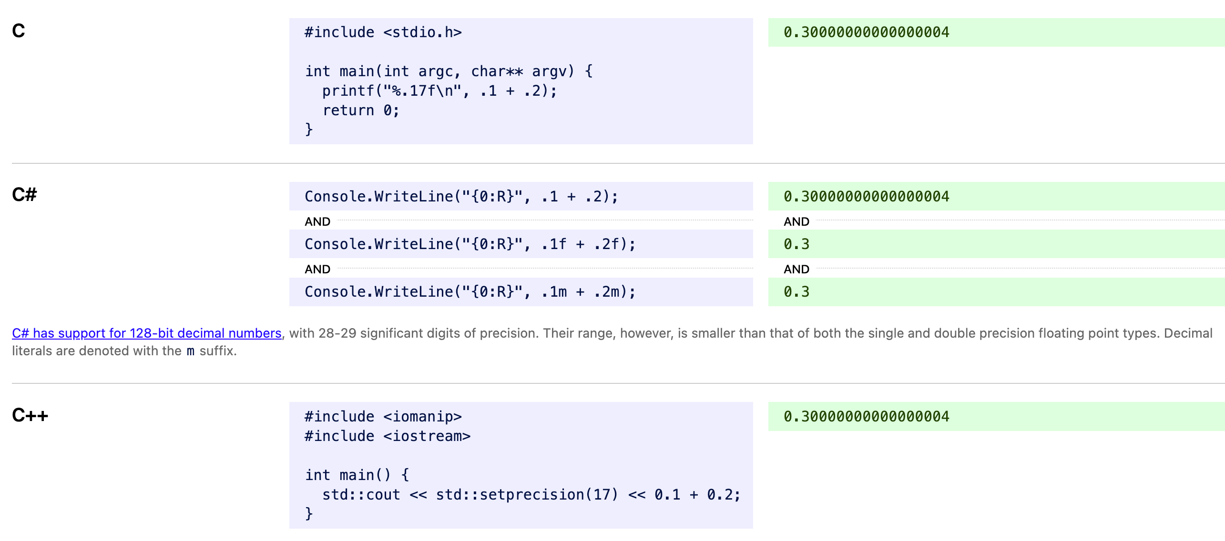Click the std::setprecision(17) line in C++ code
The image size is (1225, 541).
(531, 495)
